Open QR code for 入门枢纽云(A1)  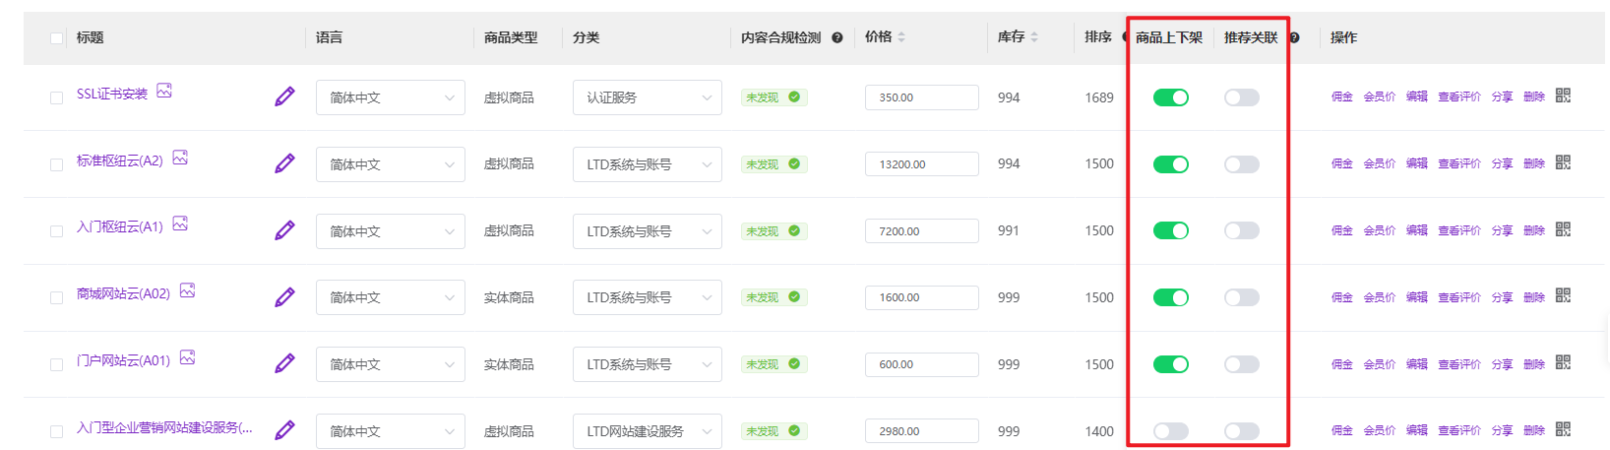point(1563,229)
